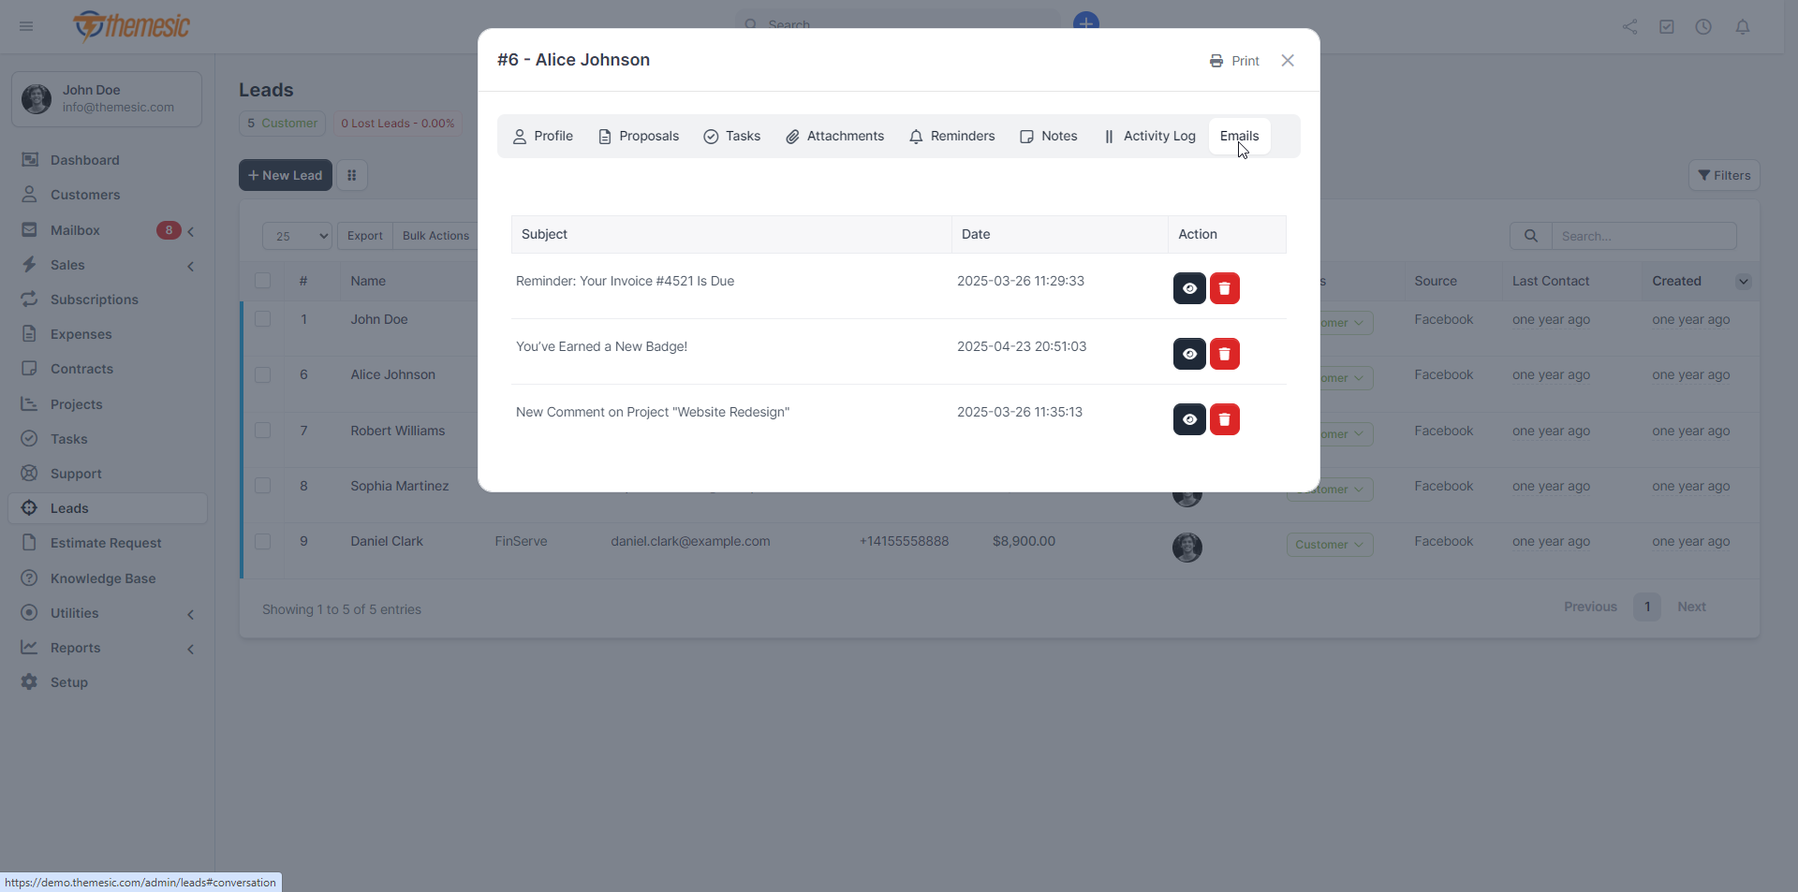This screenshot has width=1798, height=892.
Task: Switch to the Profile tab
Action: pos(542,136)
